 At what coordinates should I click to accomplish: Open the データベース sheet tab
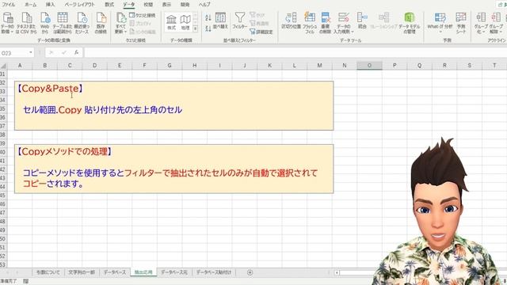[115, 272]
